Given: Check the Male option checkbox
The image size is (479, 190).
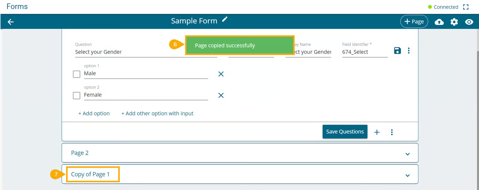Looking at the screenshot, I should [x=77, y=74].
